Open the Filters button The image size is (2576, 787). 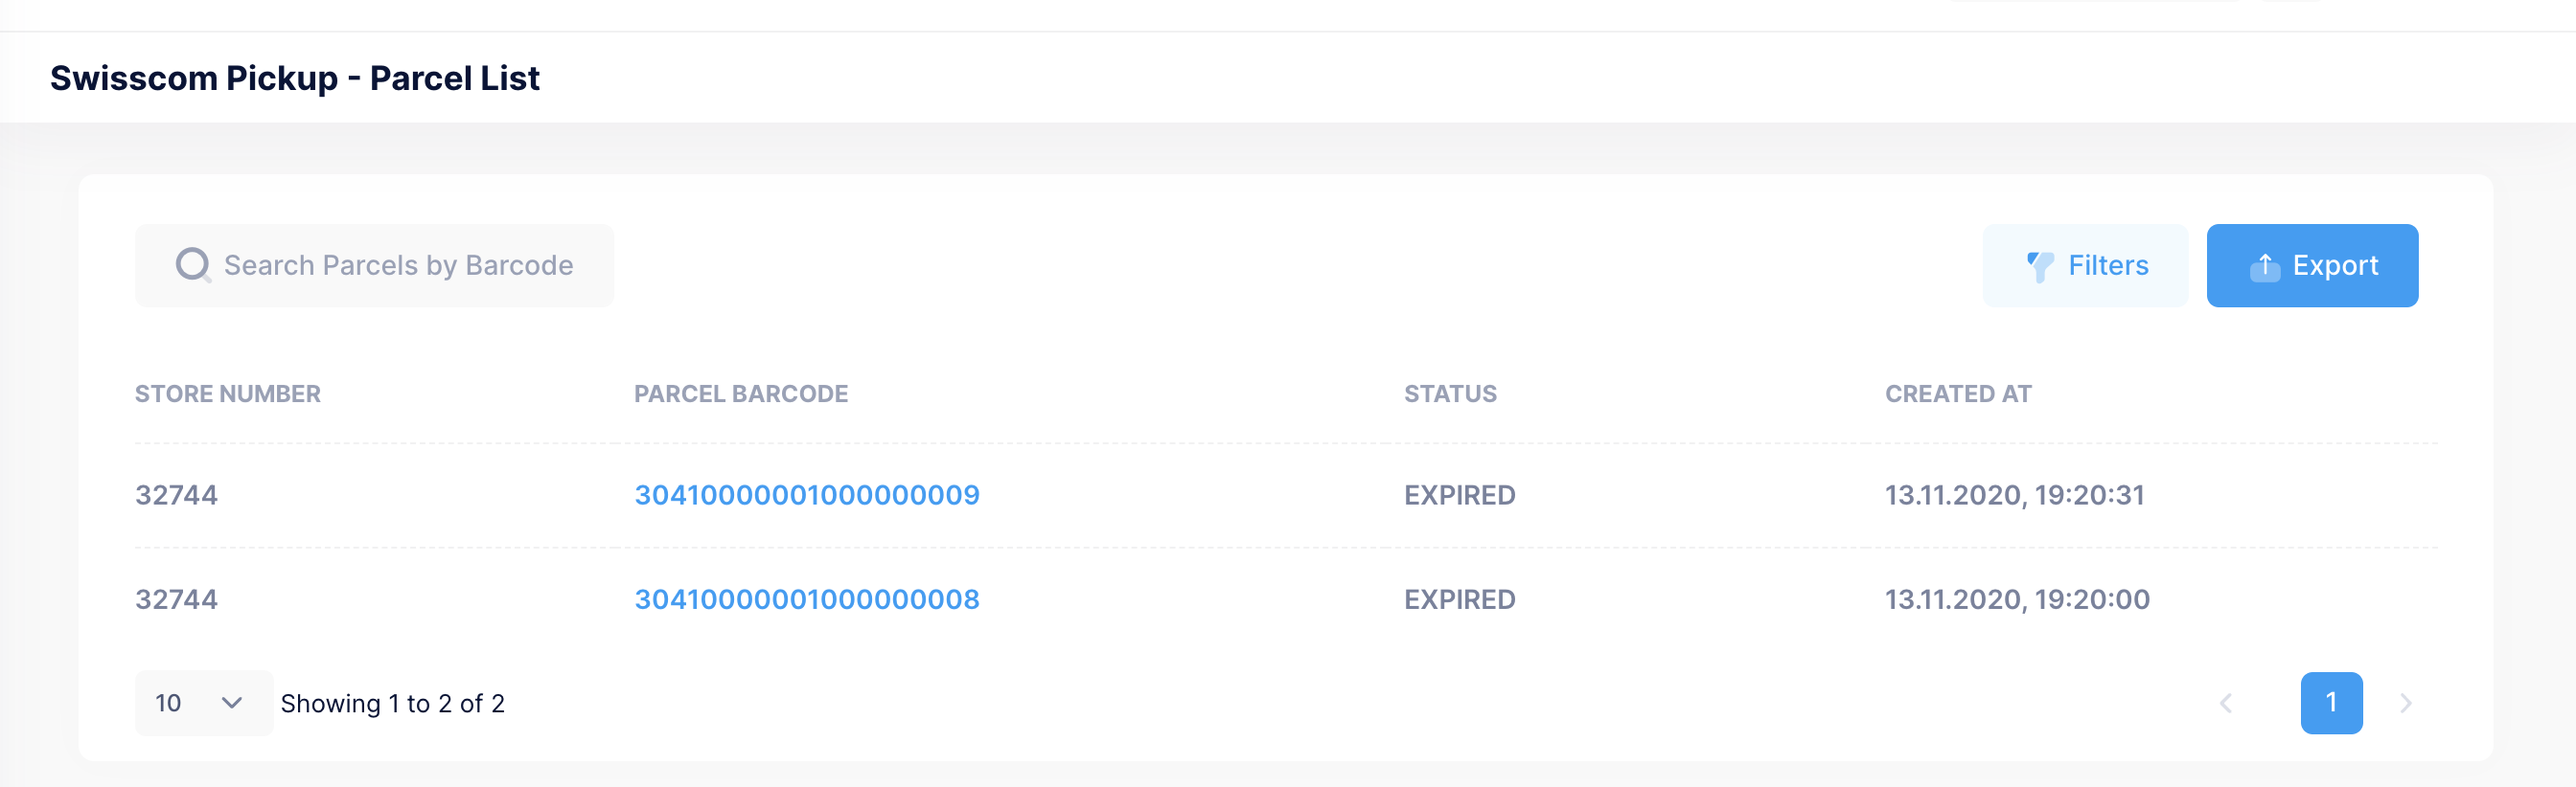pos(2085,265)
